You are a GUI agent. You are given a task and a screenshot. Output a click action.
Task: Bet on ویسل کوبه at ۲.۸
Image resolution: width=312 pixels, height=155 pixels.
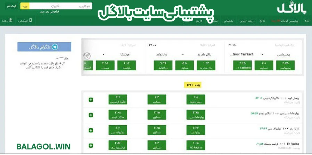[x=196, y=100]
